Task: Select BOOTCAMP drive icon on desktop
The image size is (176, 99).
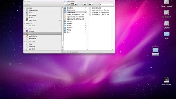Action: pos(167,14)
